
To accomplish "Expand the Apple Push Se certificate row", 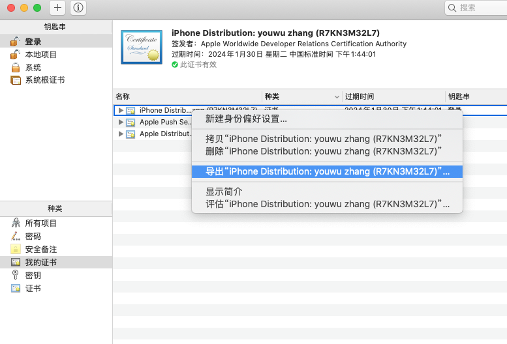I will (x=121, y=122).
